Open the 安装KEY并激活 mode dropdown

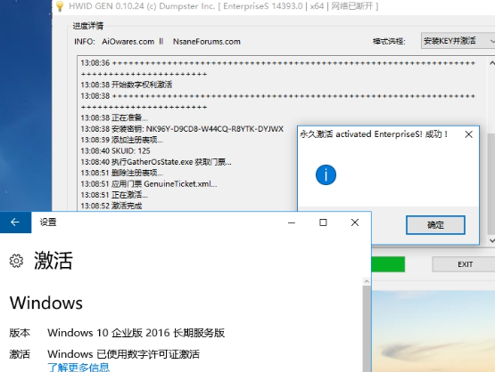coord(458,41)
